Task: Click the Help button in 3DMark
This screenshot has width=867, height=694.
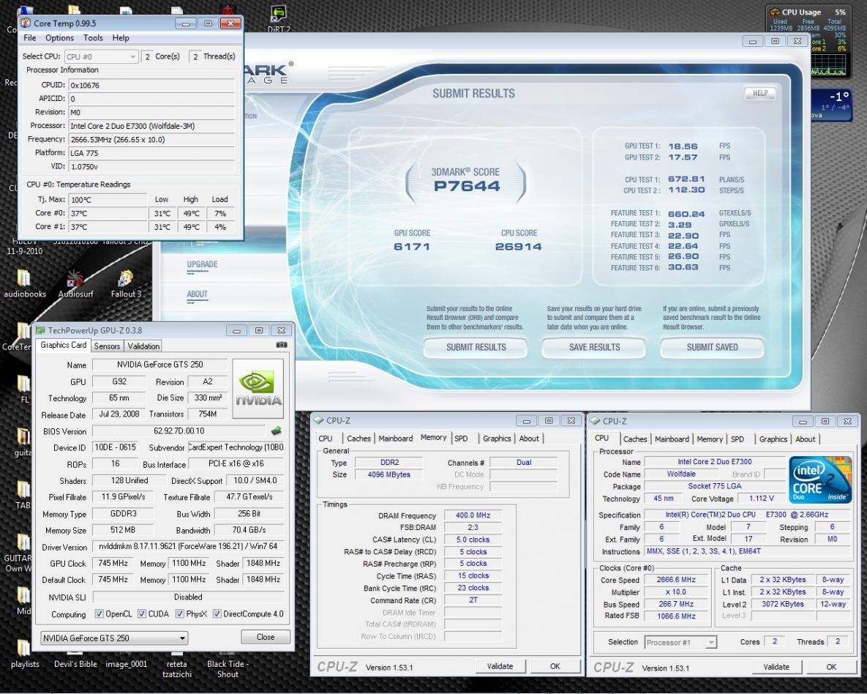Action: pos(759,93)
